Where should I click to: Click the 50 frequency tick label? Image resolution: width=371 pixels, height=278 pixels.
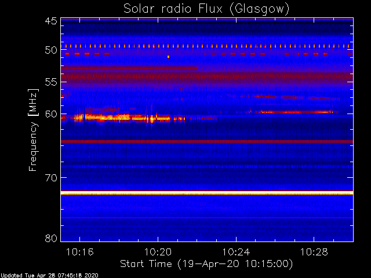[51, 50]
